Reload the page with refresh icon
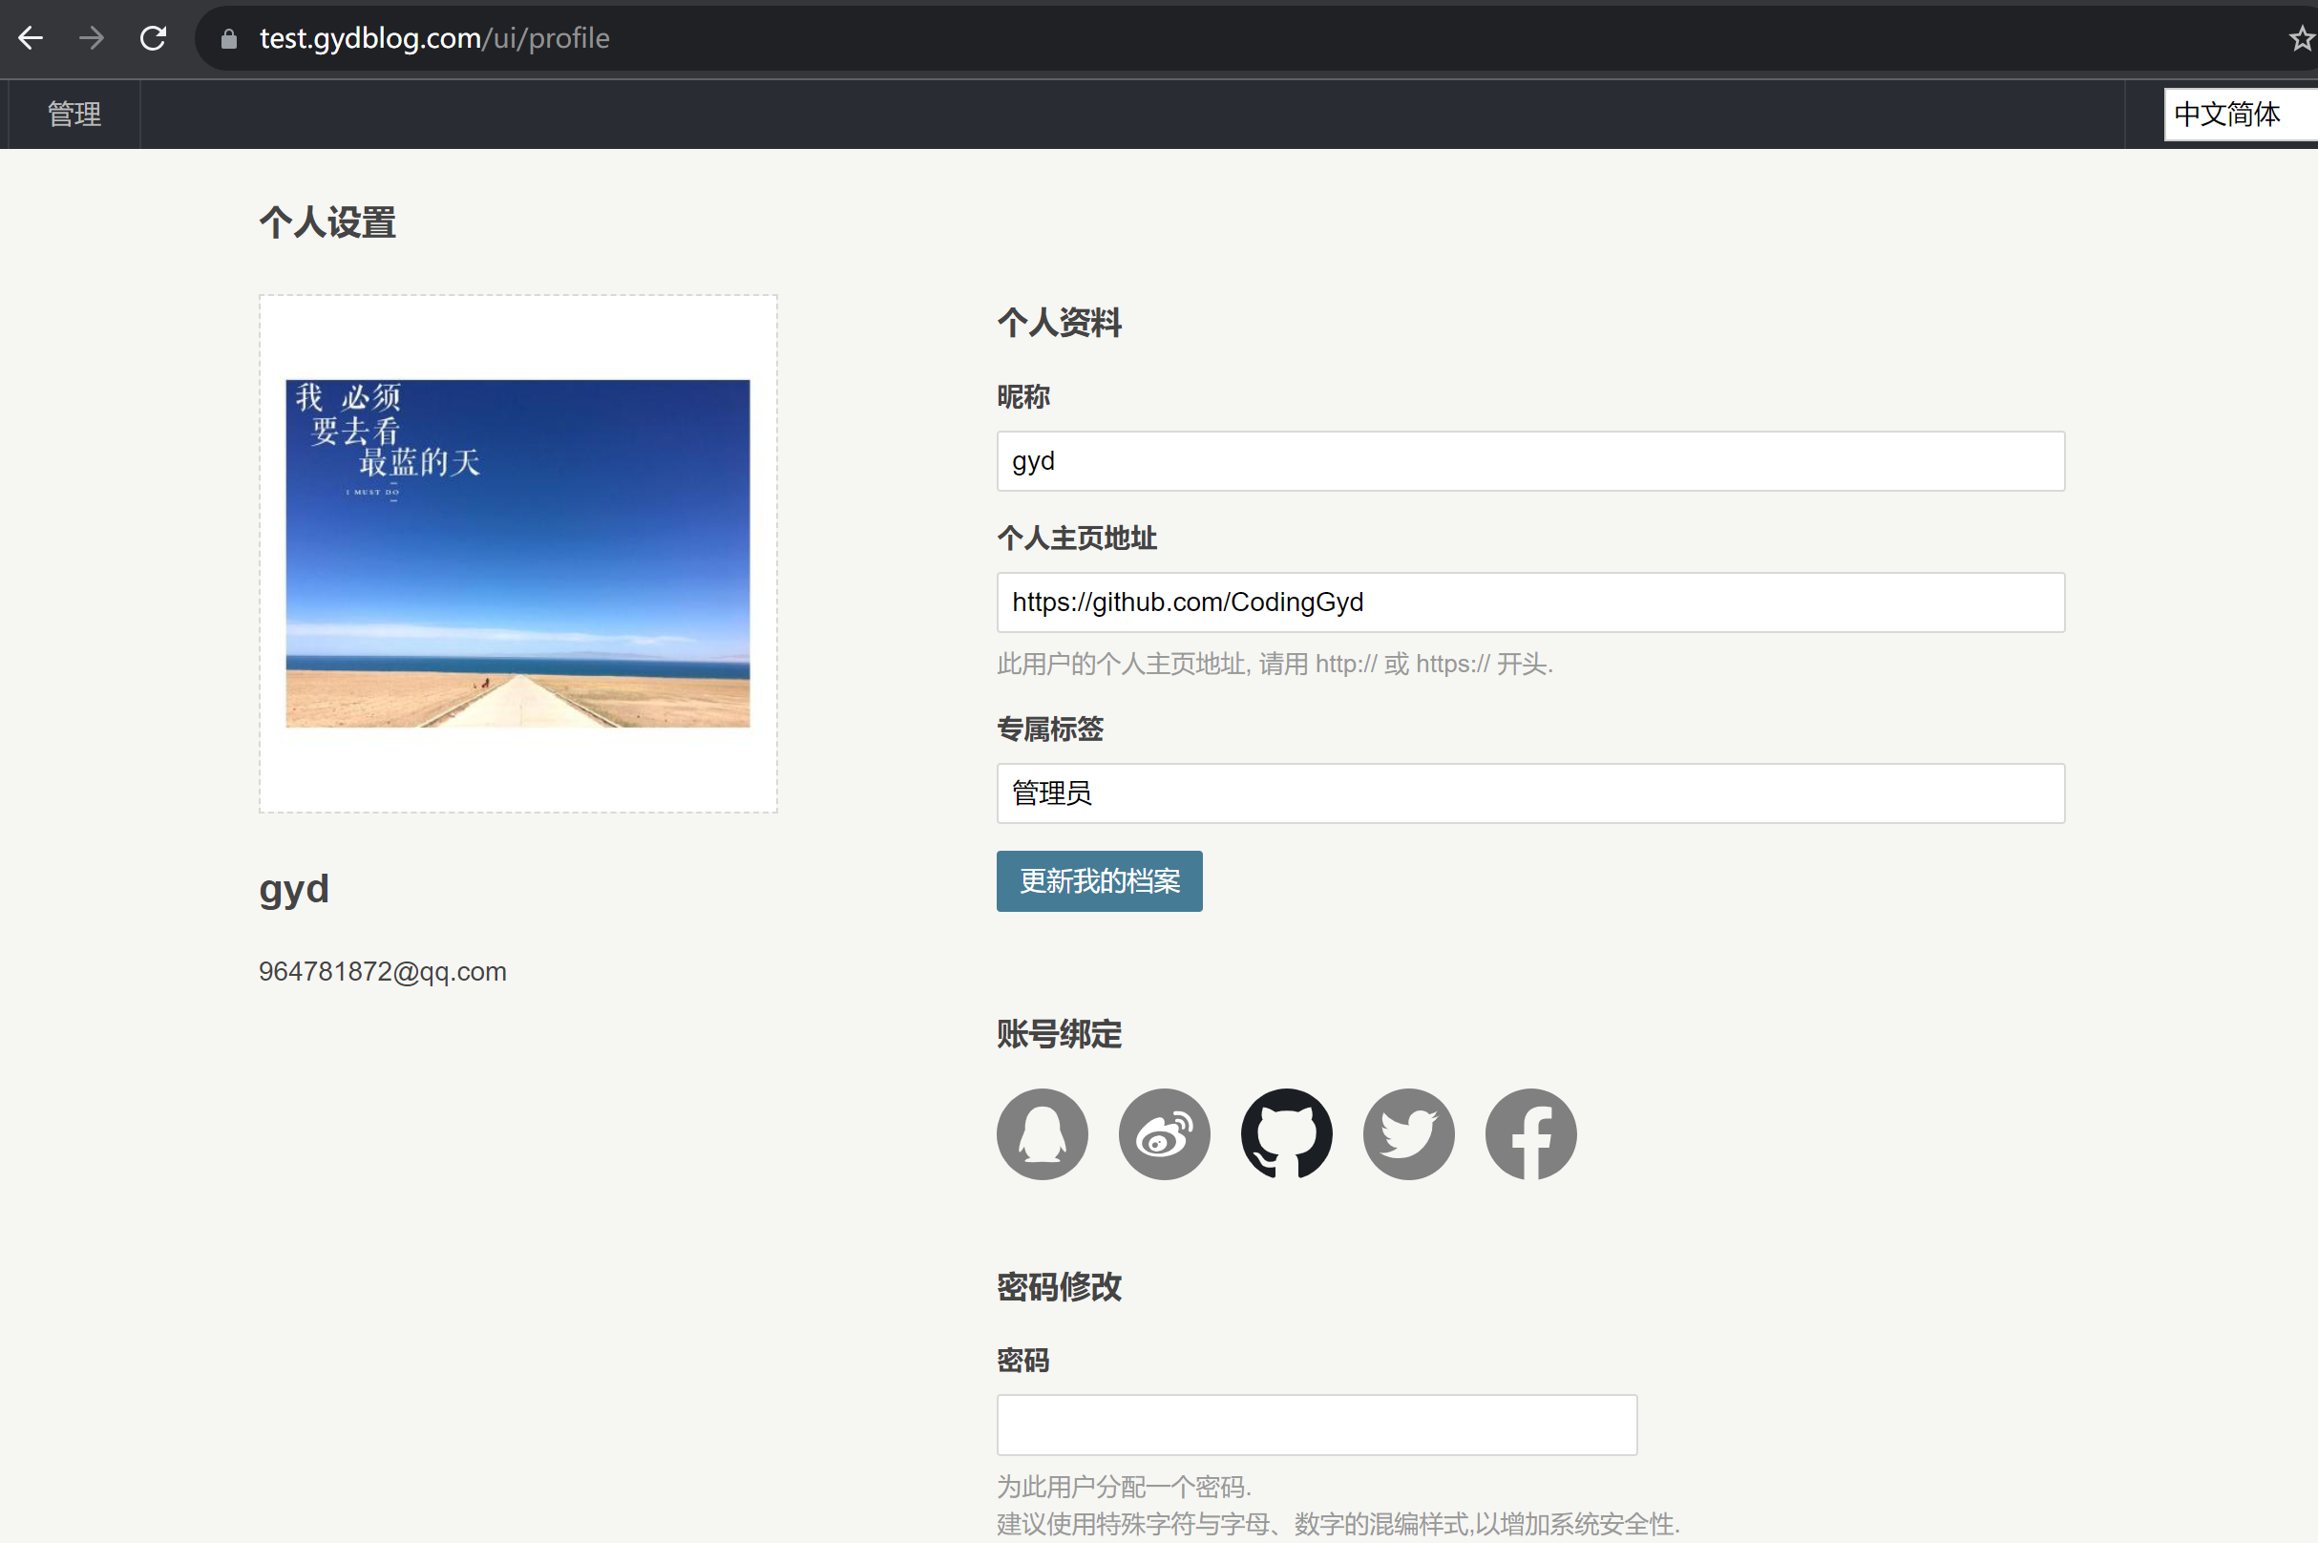 153,38
